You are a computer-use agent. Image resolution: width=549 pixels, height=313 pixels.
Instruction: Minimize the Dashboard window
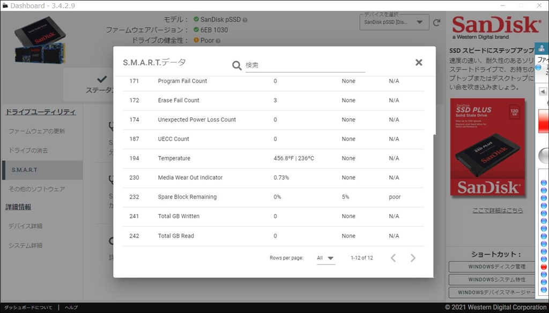503,5
